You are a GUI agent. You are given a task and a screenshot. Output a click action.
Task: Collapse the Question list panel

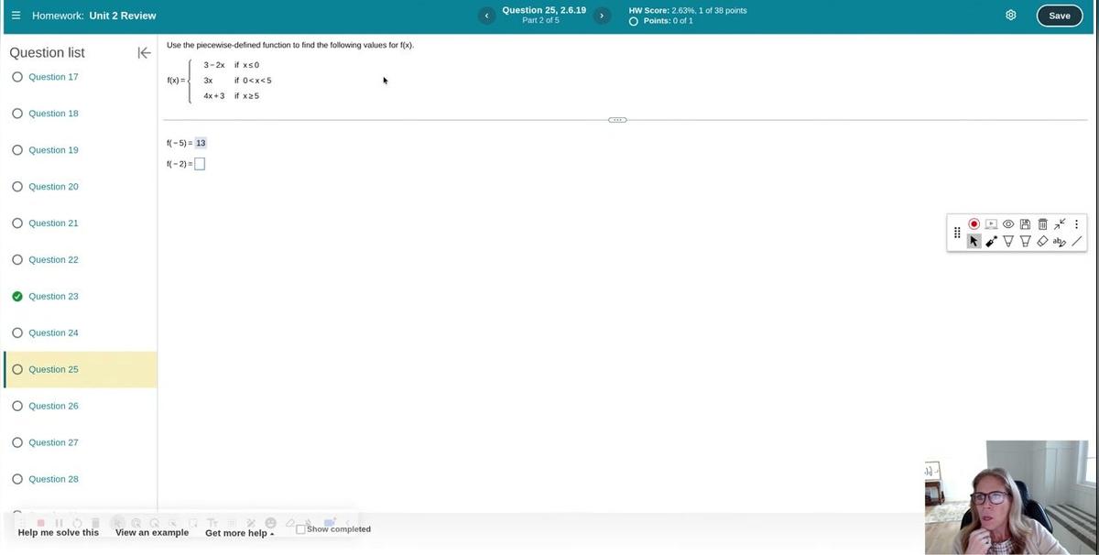[x=144, y=53]
